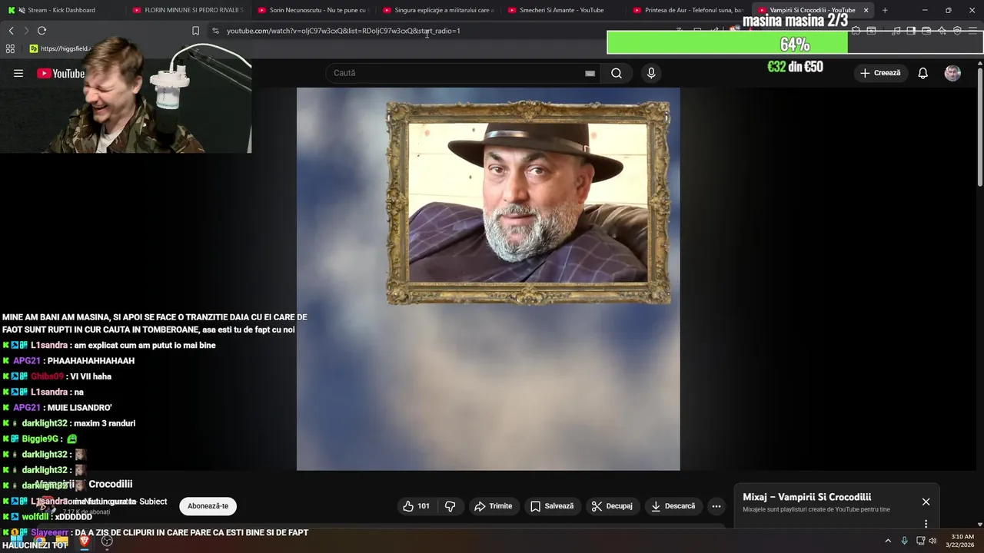Click the Trimite share button

click(x=493, y=506)
